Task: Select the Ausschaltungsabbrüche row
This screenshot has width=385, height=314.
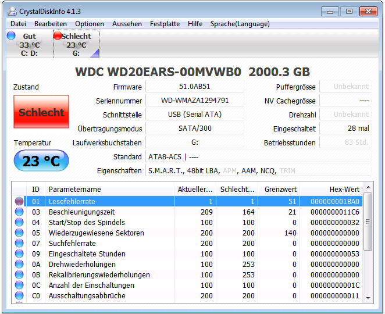Action: pos(187,296)
